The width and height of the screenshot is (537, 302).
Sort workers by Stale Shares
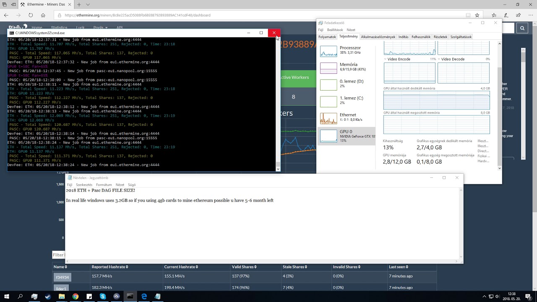295,267
